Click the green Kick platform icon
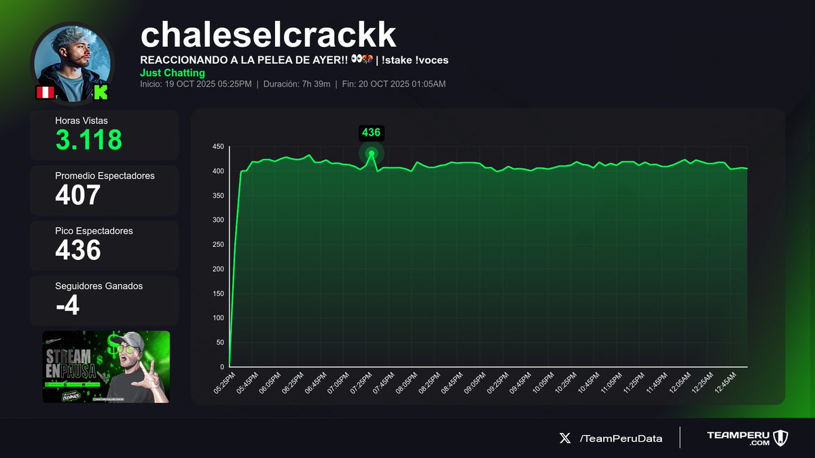815x458 pixels. tap(101, 92)
